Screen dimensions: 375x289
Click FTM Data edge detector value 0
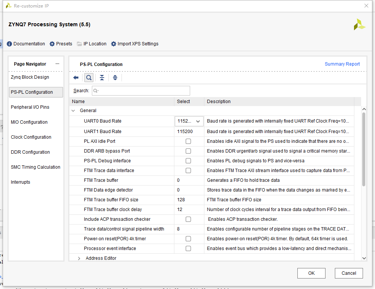[x=178, y=190]
